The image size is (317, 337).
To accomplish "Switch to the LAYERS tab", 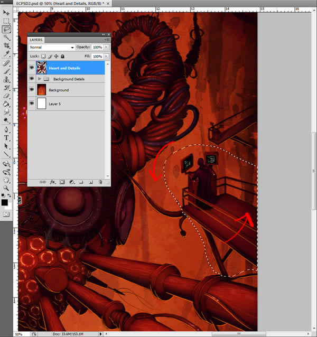I will click(36, 40).
